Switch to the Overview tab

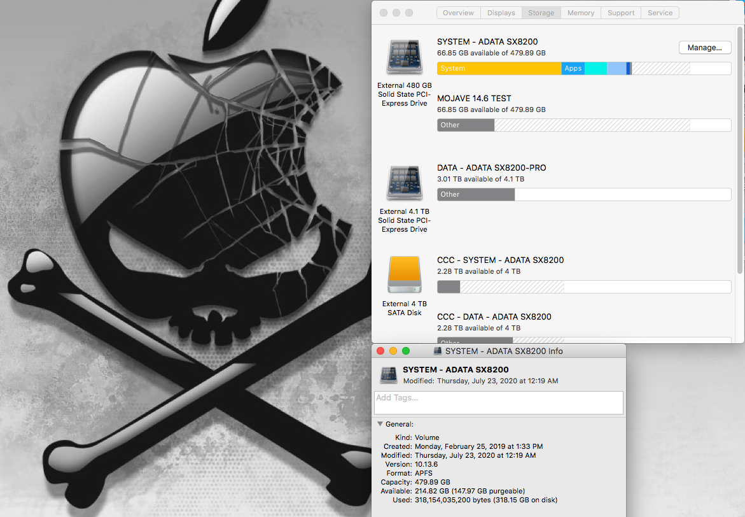point(458,13)
